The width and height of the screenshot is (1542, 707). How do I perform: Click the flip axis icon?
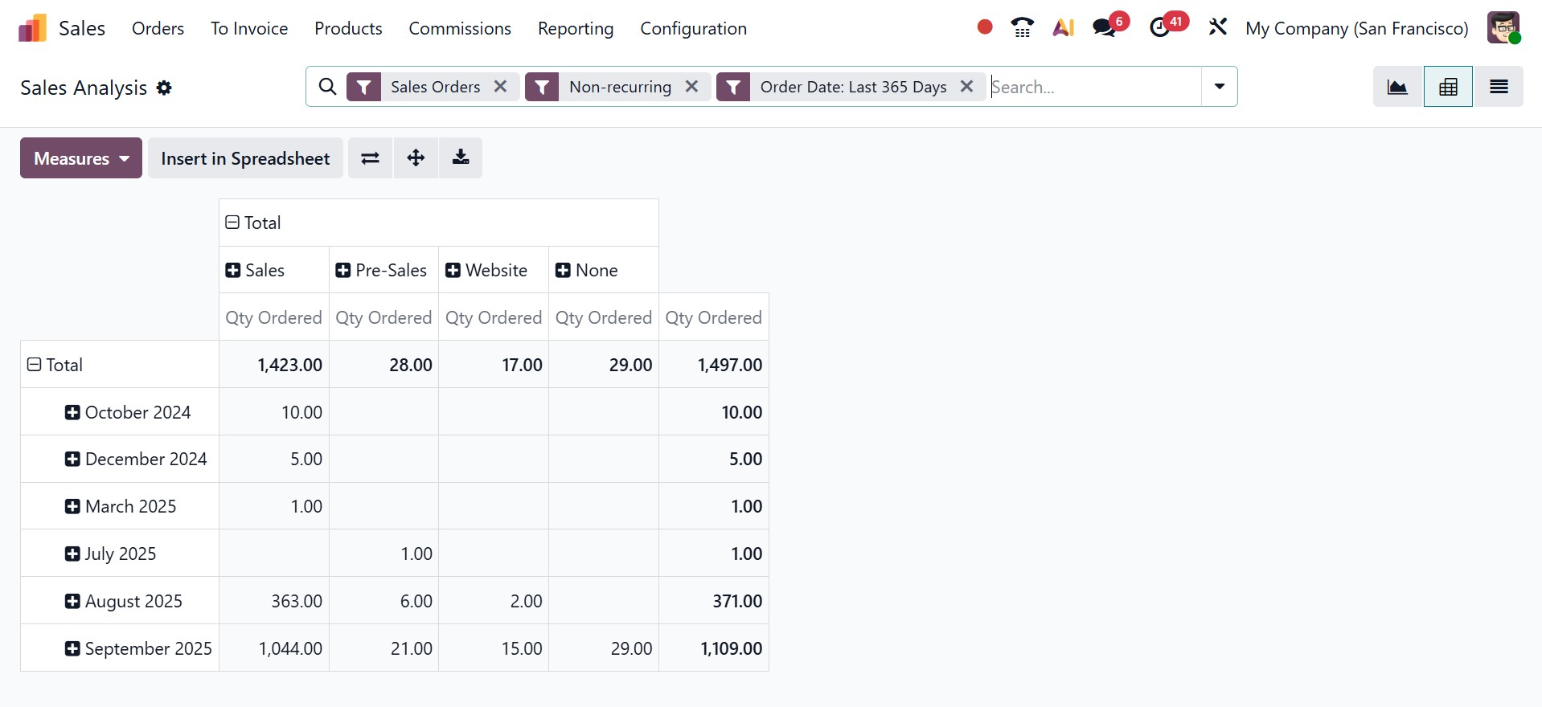click(370, 158)
